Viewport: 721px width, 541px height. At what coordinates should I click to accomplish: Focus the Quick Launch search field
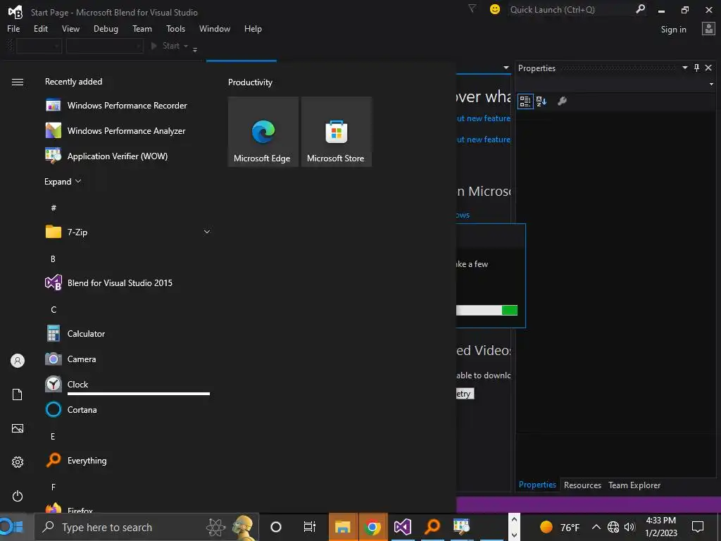point(570,9)
